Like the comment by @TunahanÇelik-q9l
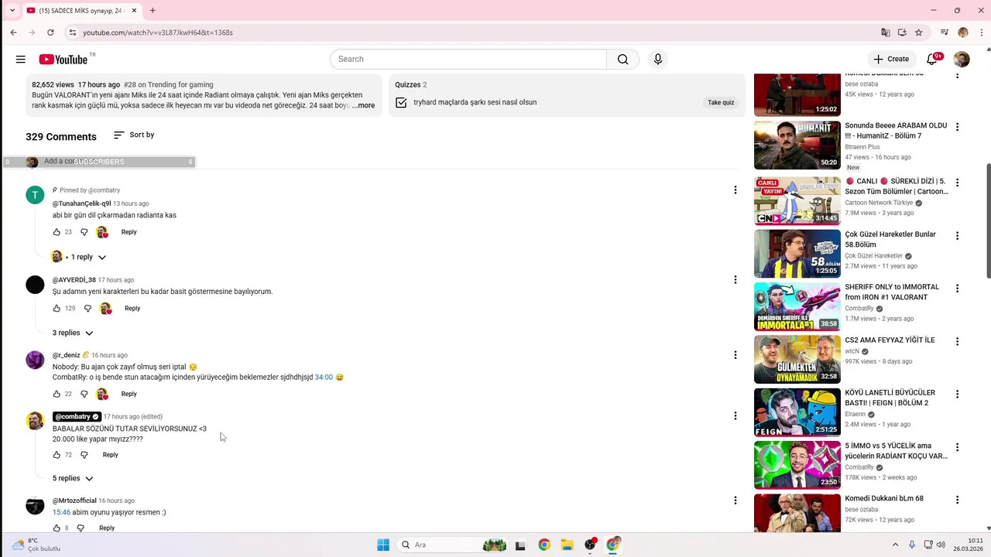991x557 pixels. tap(57, 232)
